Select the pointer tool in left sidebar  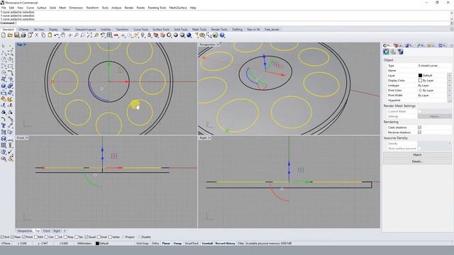(4, 46)
